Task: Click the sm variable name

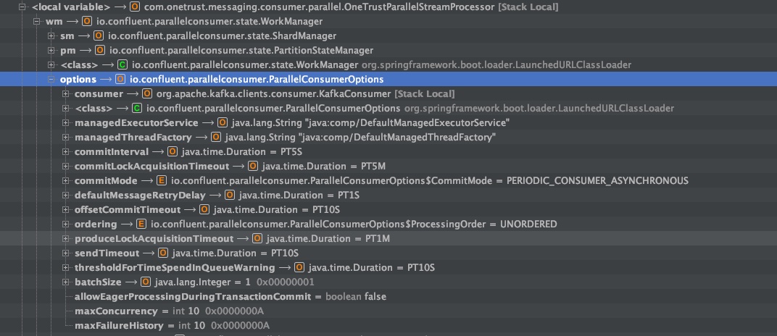Action: [67, 36]
